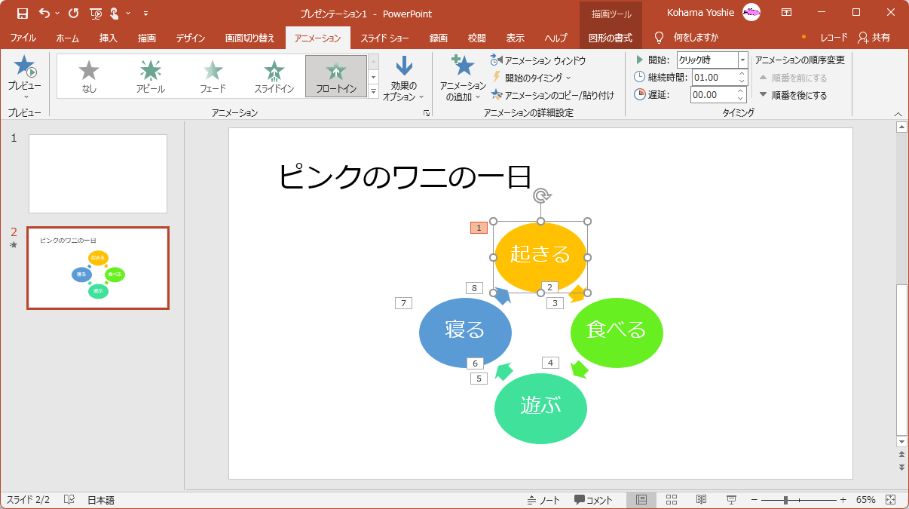Start slideshow from beginning icon in title bar
The image size is (909, 509).
96,13
